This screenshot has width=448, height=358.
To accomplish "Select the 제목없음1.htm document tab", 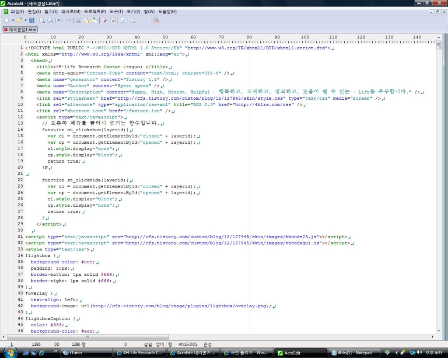I will pyautogui.click(x=20, y=29).
